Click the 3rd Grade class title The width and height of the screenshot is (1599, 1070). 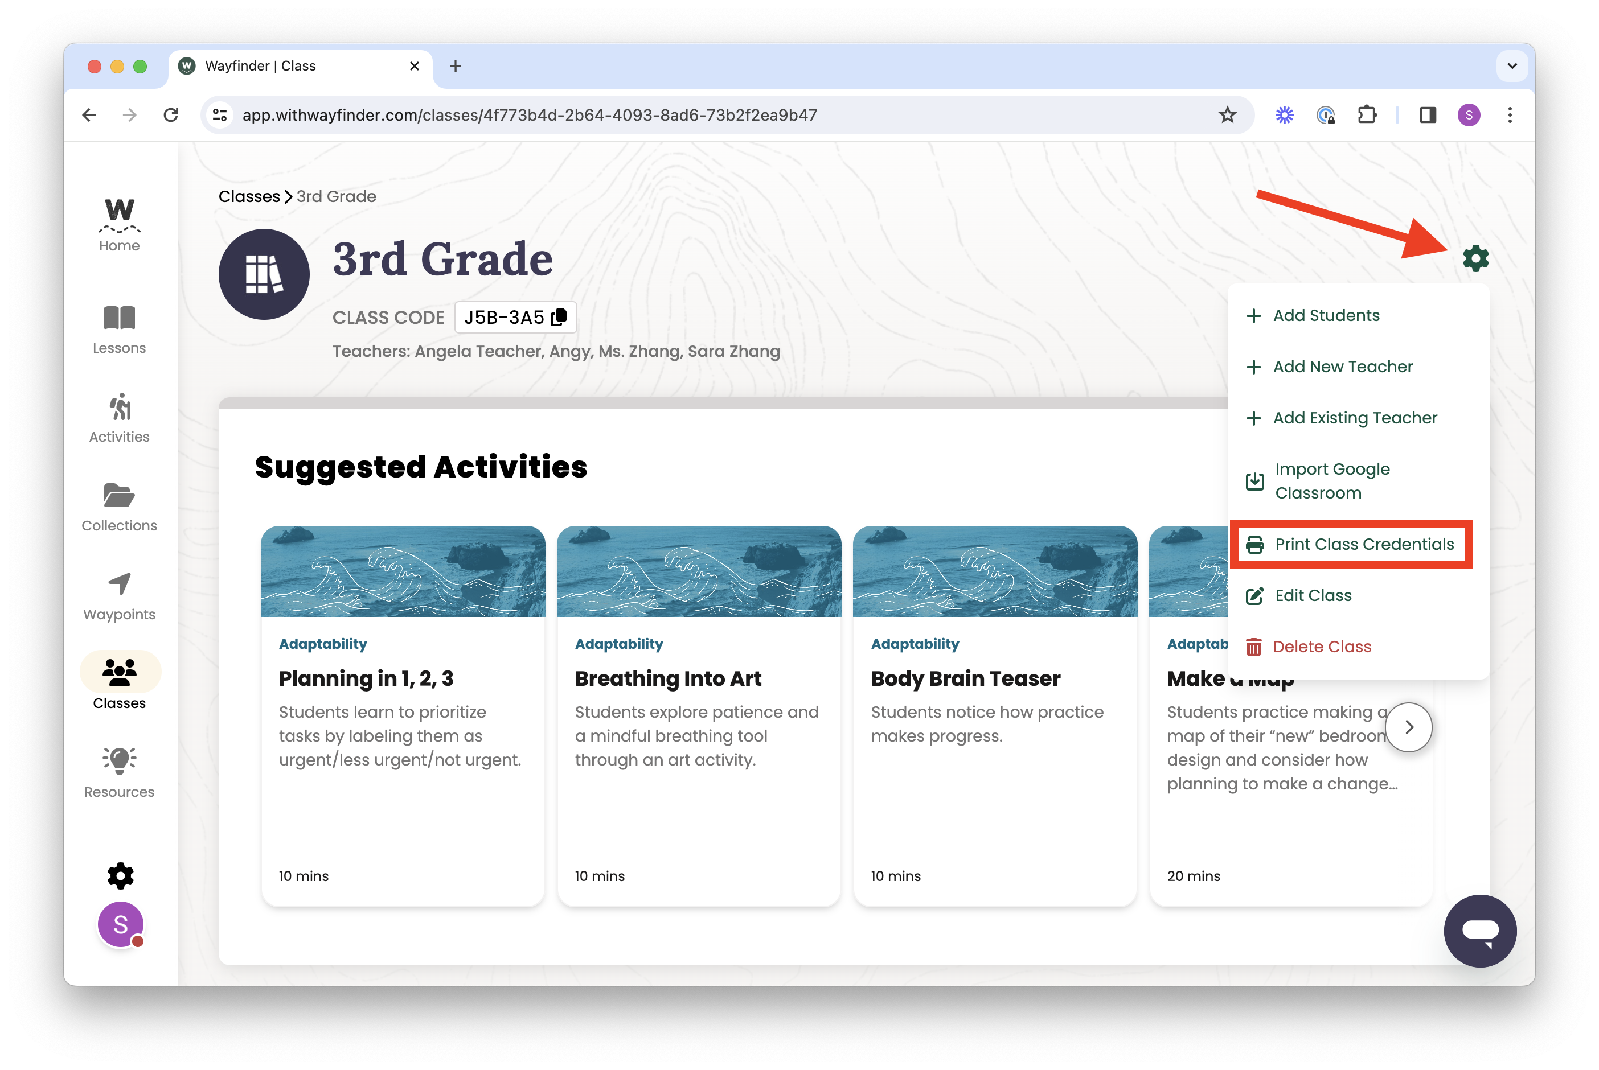coord(442,258)
